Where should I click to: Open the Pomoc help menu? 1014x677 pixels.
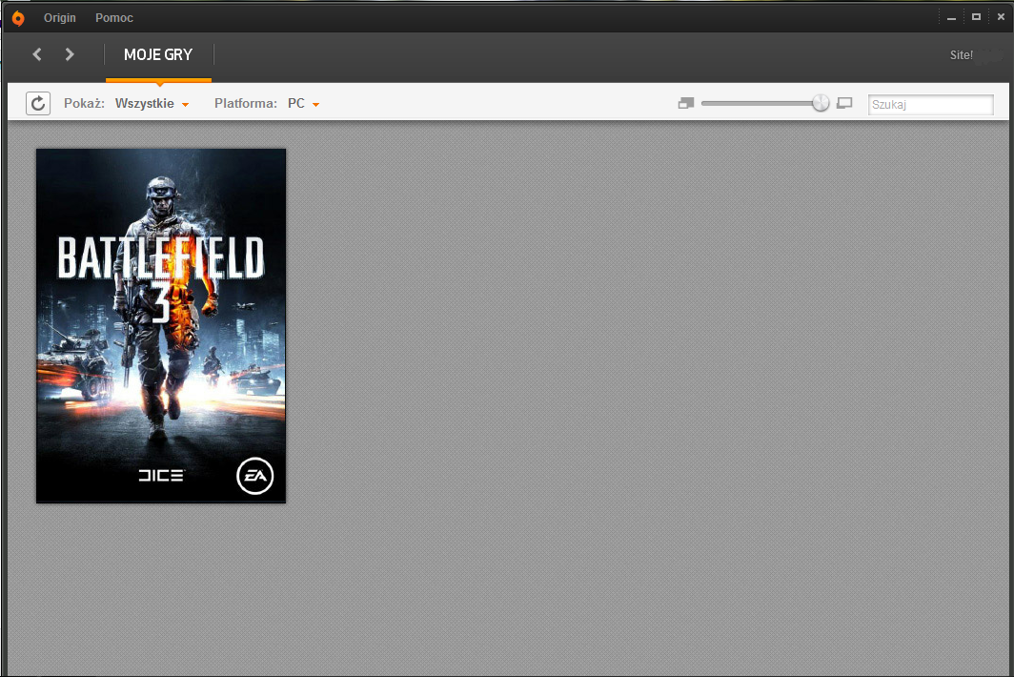(x=113, y=18)
